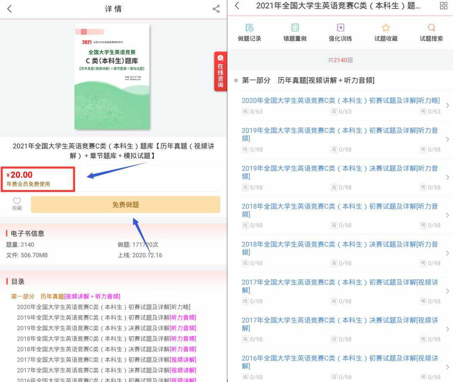Select 2020年初赛 entry in left 目录
Screen dimensions: 453x382
click(104, 307)
